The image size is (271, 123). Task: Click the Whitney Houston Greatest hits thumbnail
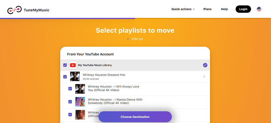click(x=75, y=76)
